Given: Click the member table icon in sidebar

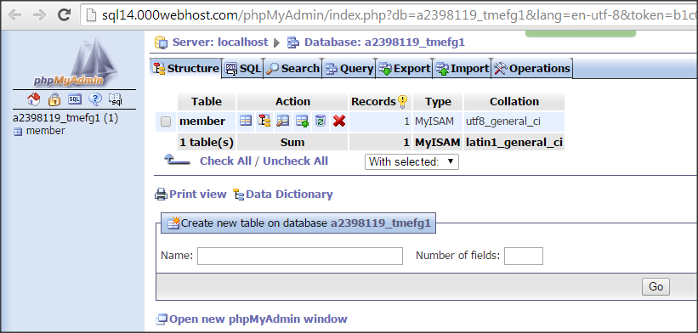Looking at the screenshot, I should pyautogui.click(x=18, y=132).
